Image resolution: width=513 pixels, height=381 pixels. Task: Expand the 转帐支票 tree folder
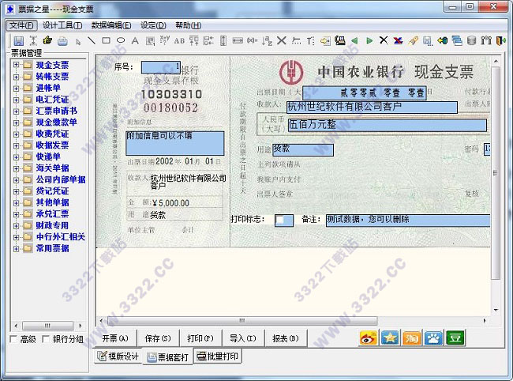(16, 77)
